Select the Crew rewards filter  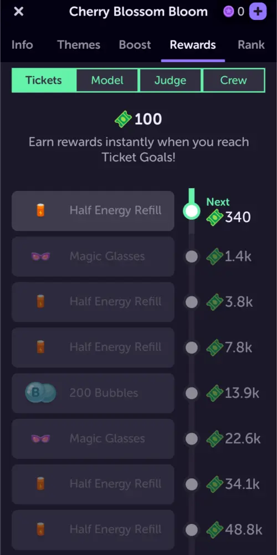[234, 80]
